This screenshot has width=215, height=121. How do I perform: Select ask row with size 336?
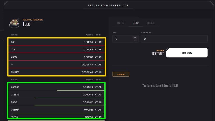[56, 42]
